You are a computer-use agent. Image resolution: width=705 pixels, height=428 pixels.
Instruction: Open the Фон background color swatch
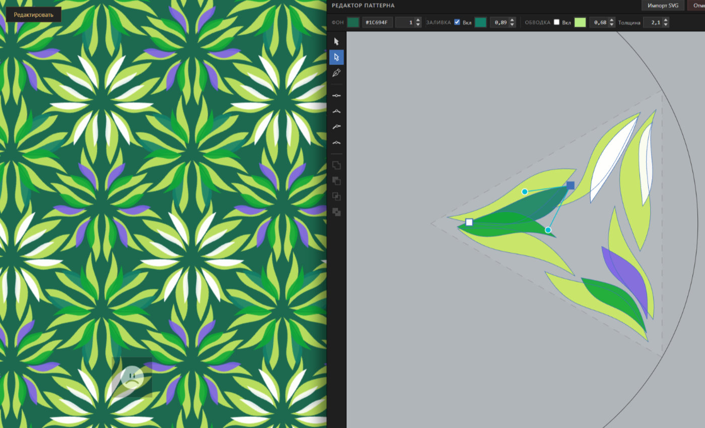click(x=353, y=22)
